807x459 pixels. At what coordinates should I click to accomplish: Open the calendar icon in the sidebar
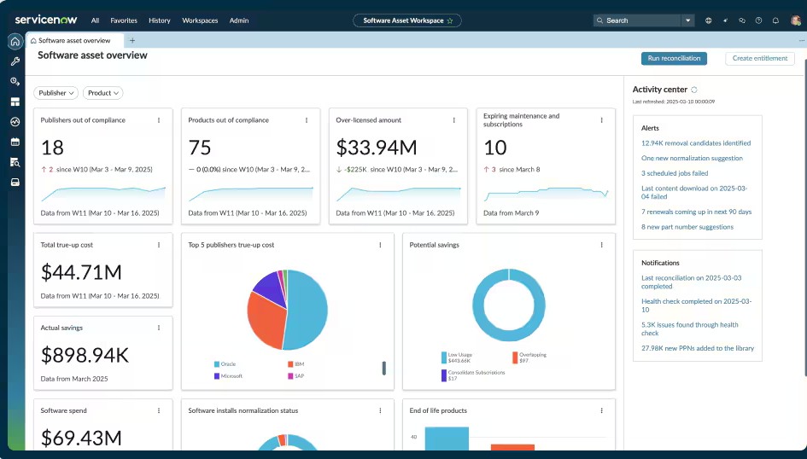(x=15, y=142)
